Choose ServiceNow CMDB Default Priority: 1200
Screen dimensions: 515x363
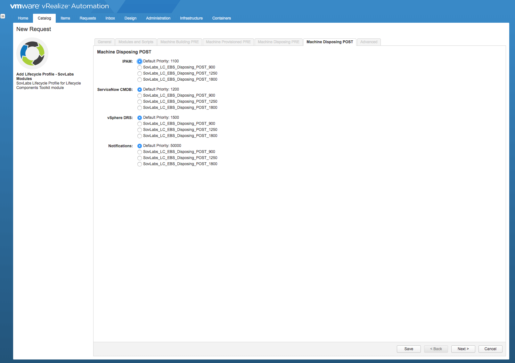[x=140, y=90]
